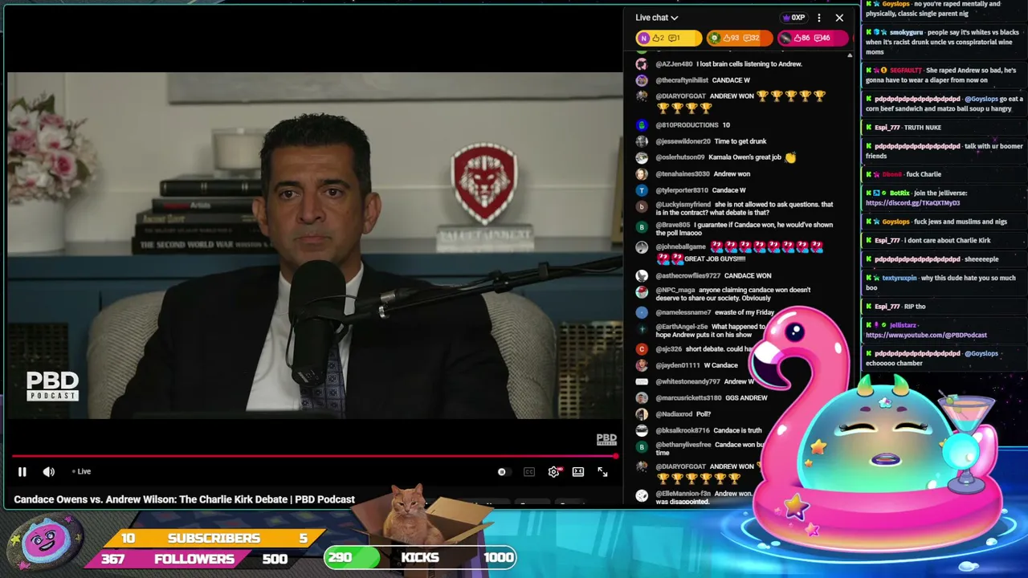1028x578 pixels.
Task: Click the red video progress bar
Action: tap(314, 456)
